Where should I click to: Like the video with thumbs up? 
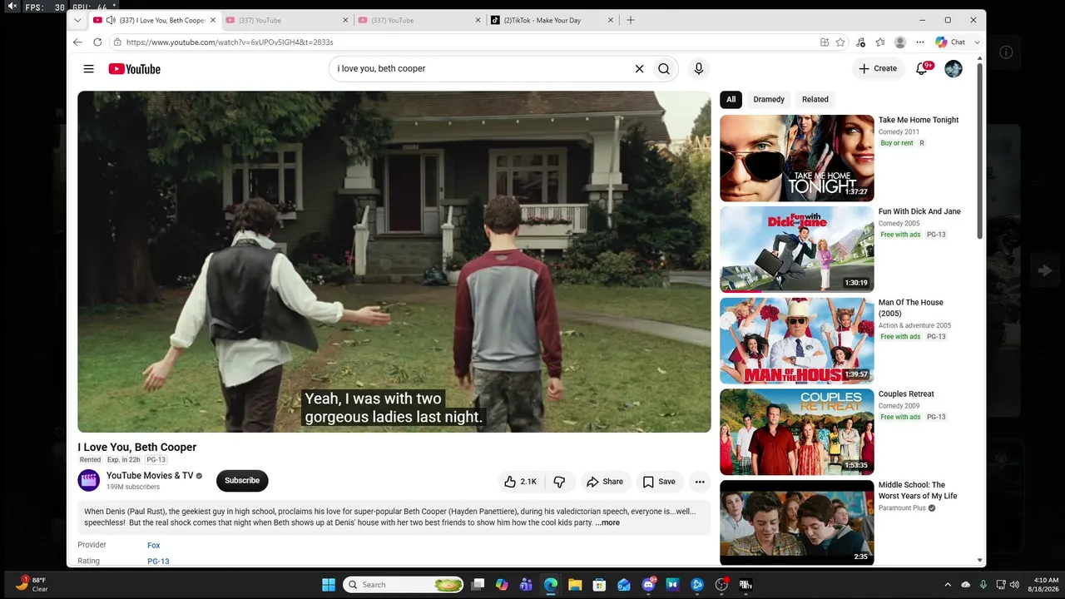tap(521, 482)
